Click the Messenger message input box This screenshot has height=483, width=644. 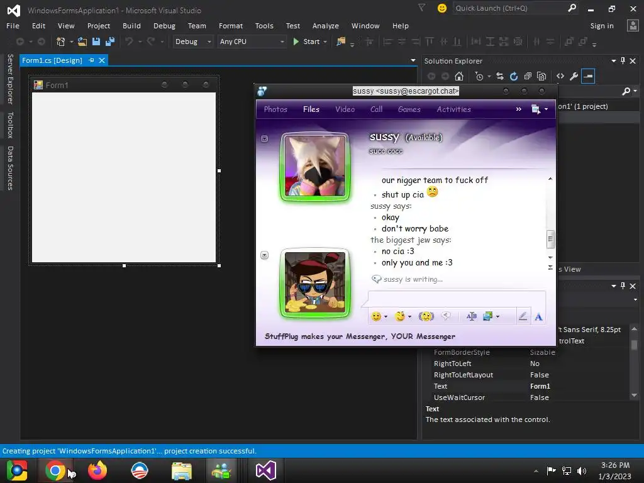[457, 298]
